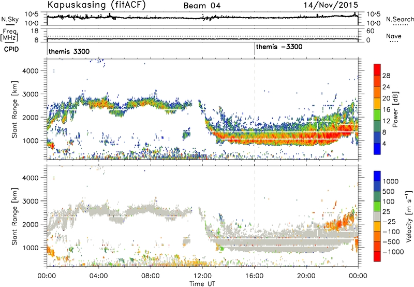
Task: Click the "28" value on power color bar
Action: tap(386, 76)
